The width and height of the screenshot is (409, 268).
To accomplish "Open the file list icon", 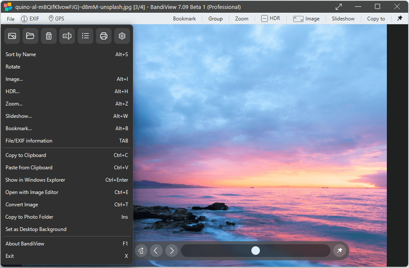I will [85, 36].
